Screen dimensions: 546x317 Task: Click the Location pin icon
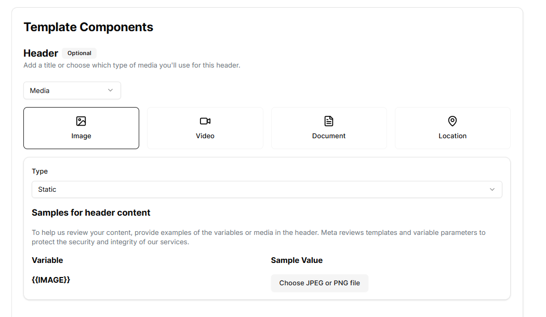[452, 121]
